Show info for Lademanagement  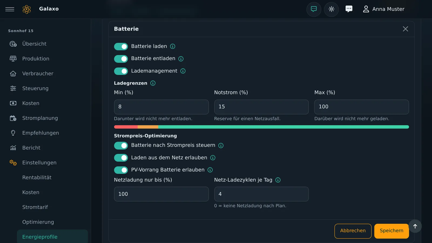coord(183,71)
